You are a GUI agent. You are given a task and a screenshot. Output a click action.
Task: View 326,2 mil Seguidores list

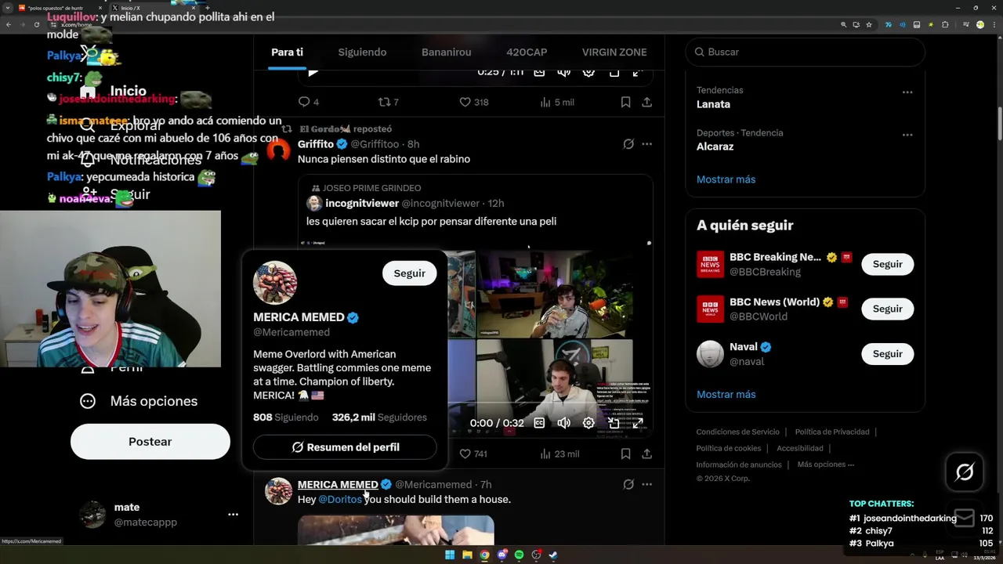[x=379, y=418]
